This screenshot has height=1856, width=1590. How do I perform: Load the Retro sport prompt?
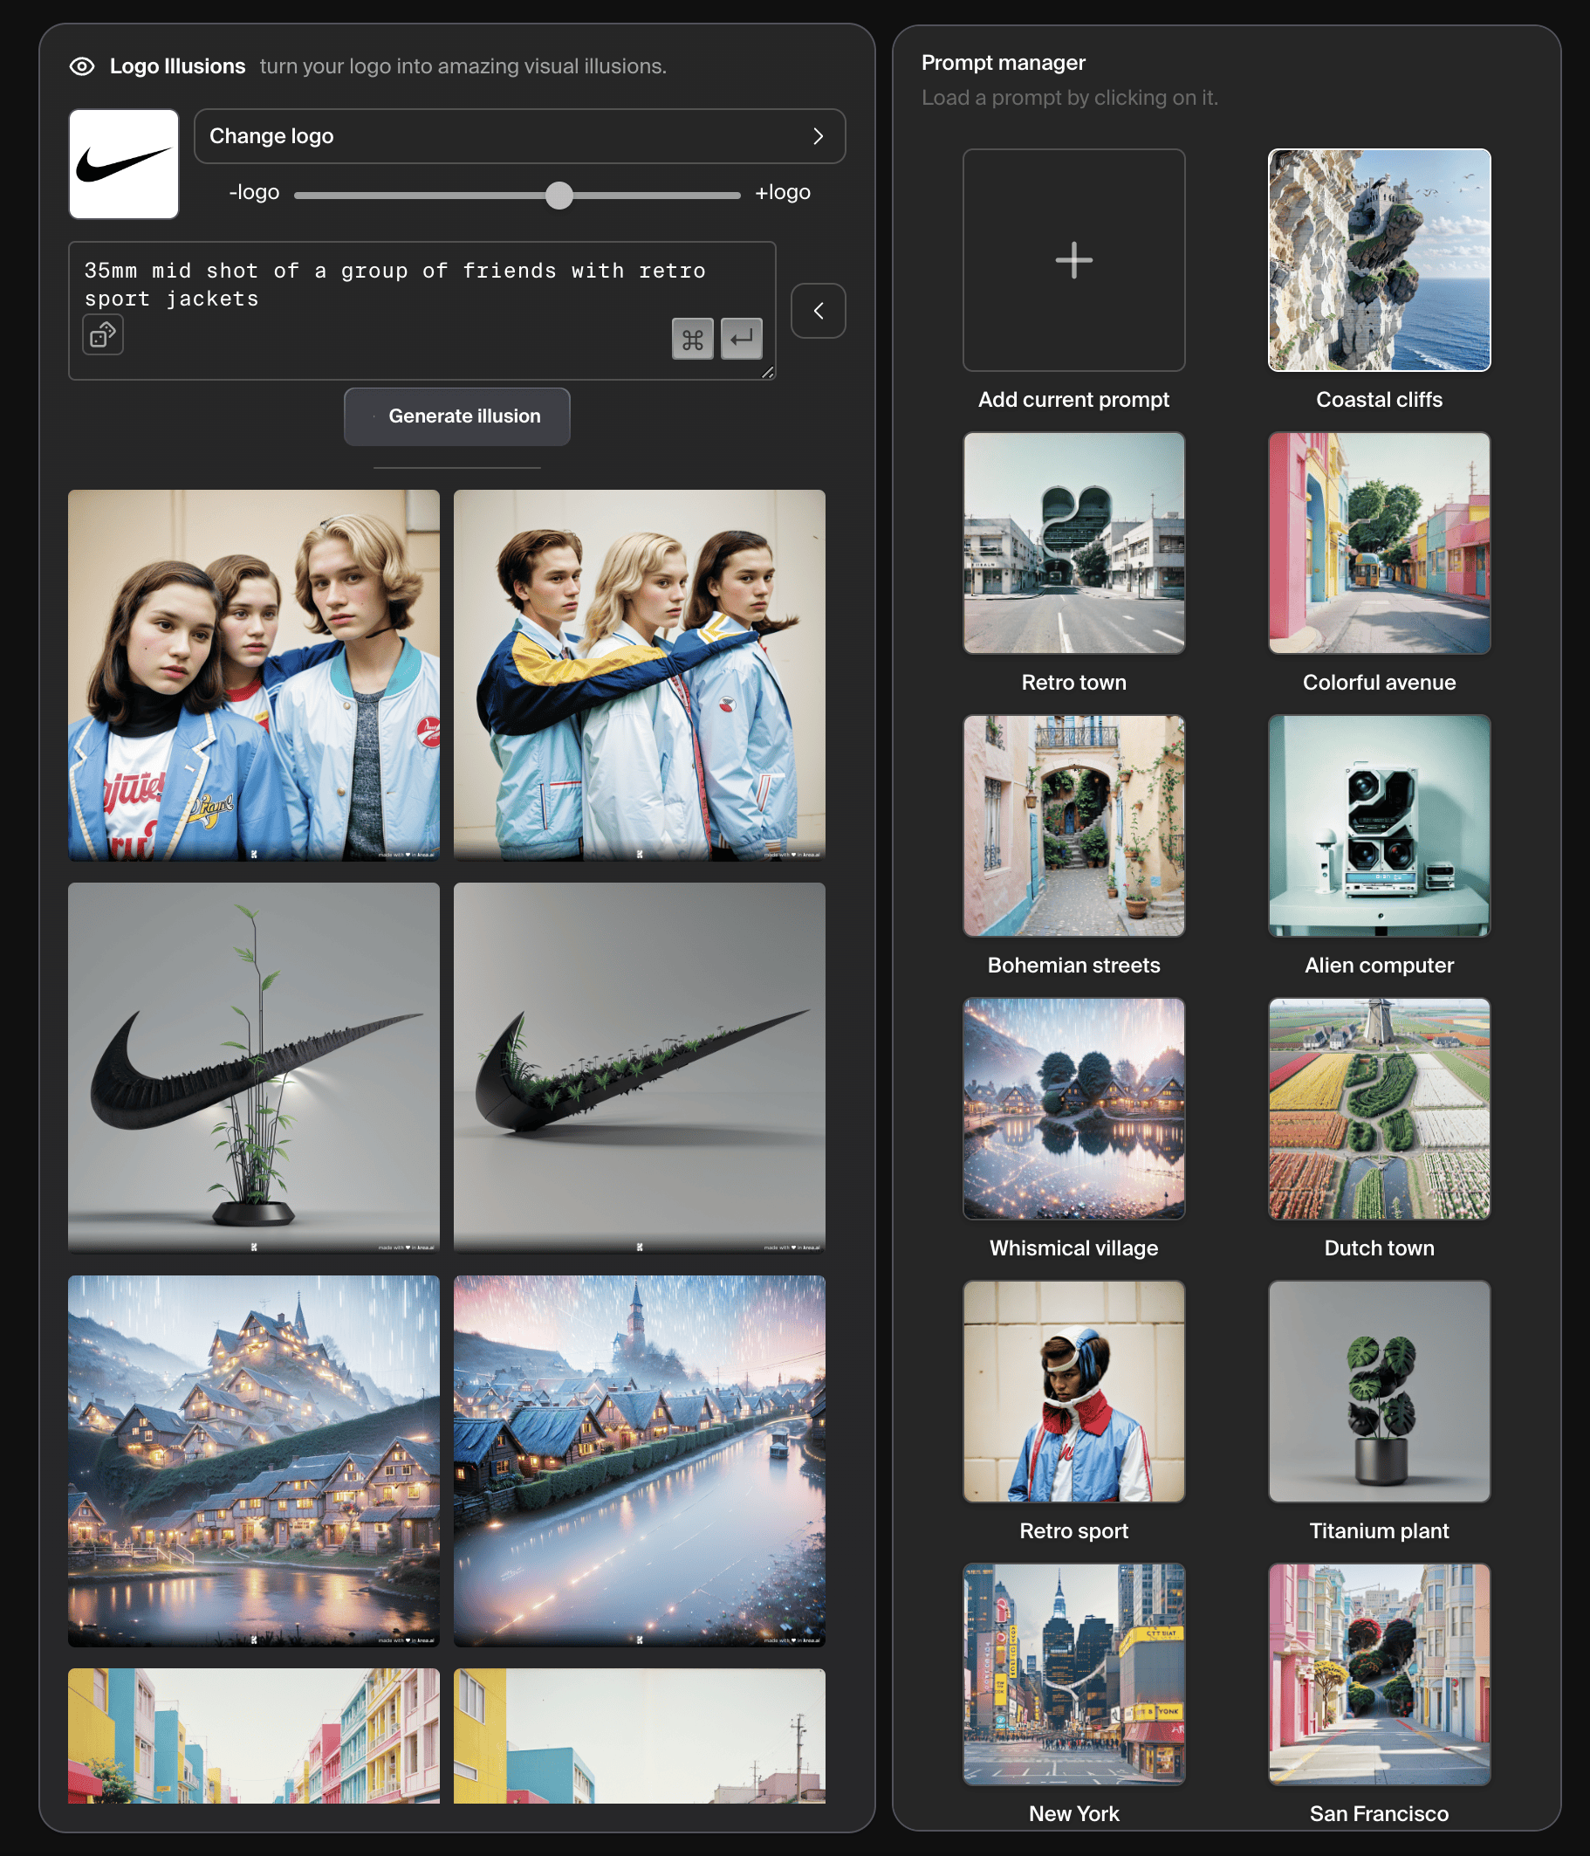click(1073, 1391)
